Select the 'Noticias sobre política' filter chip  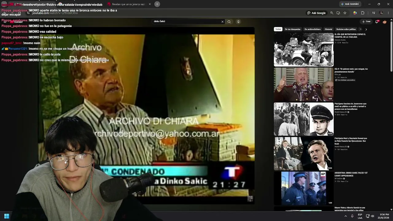(346, 29)
